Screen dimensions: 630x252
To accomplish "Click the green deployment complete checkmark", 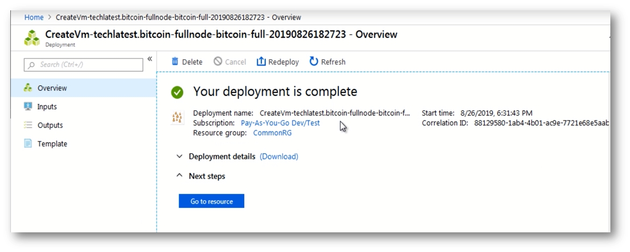I will 177,92.
